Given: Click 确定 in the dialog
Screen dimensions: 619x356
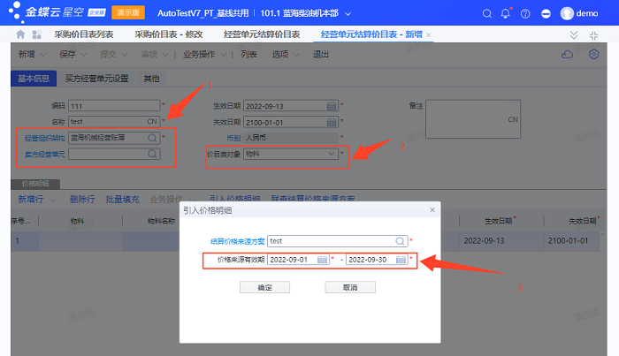Looking at the screenshot, I should [x=264, y=287].
